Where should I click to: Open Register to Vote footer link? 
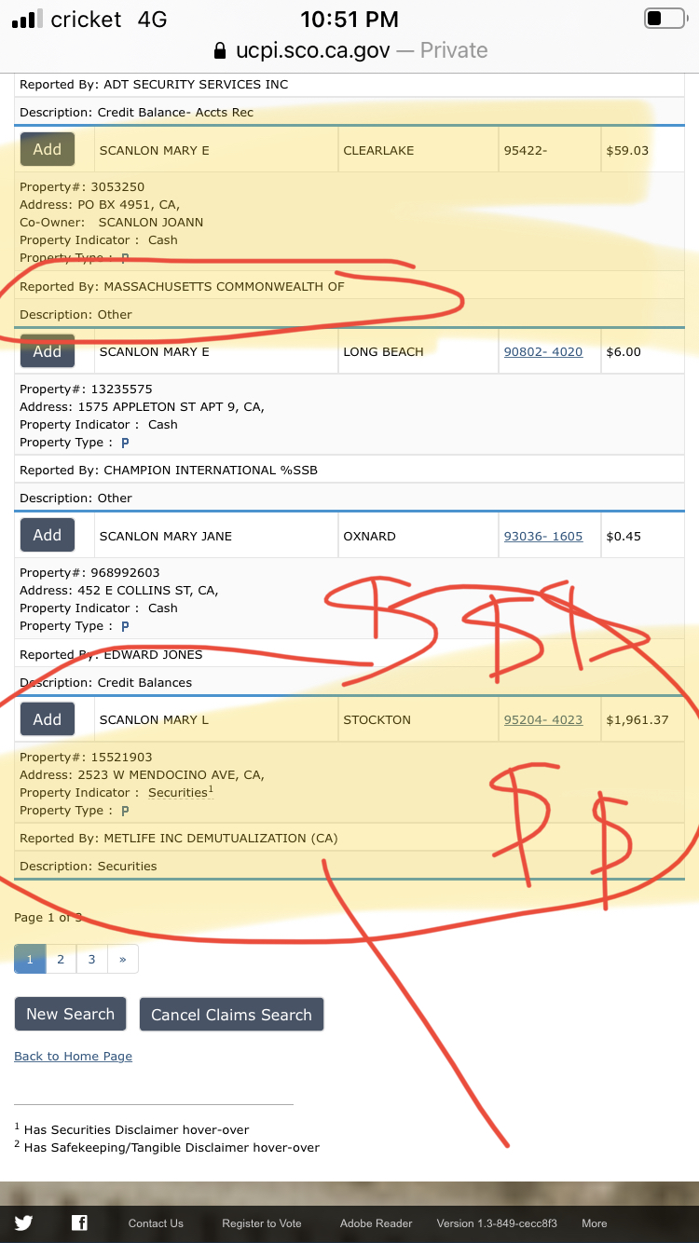262,1223
